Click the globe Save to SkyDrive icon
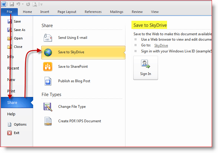The height and width of the screenshot is (153, 218). (48, 52)
